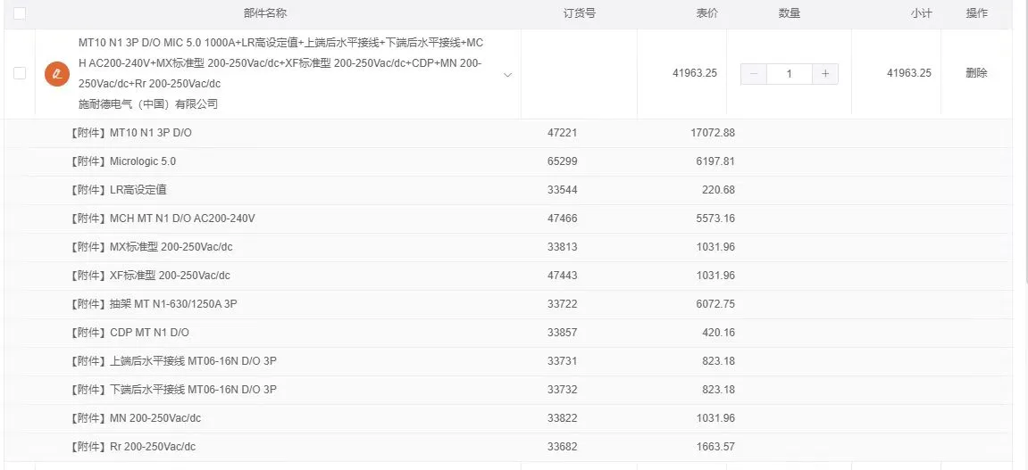Increase quantity with the plus button
Viewport: 1028px width, 470px height.
pyautogui.click(x=825, y=74)
